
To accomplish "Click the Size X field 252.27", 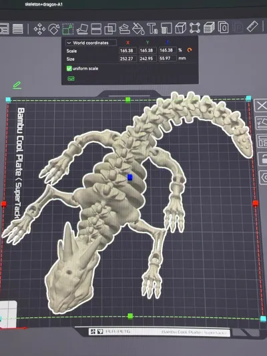I will [x=127, y=59].
